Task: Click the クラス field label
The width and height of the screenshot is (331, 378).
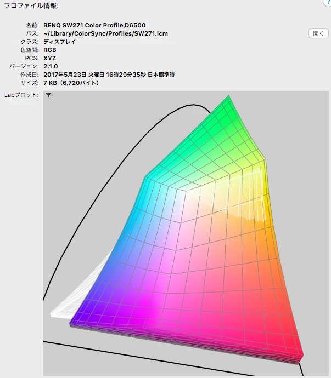Action: tap(30, 42)
